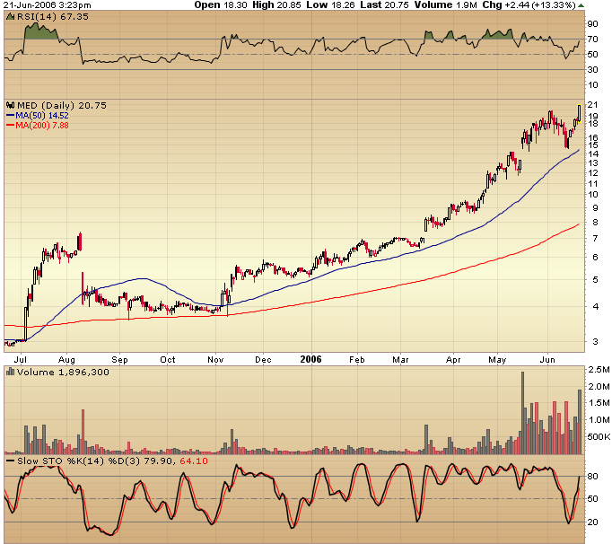Click the Sep label on the date axis
The width and height of the screenshot is (612, 544).
point(120,360)
